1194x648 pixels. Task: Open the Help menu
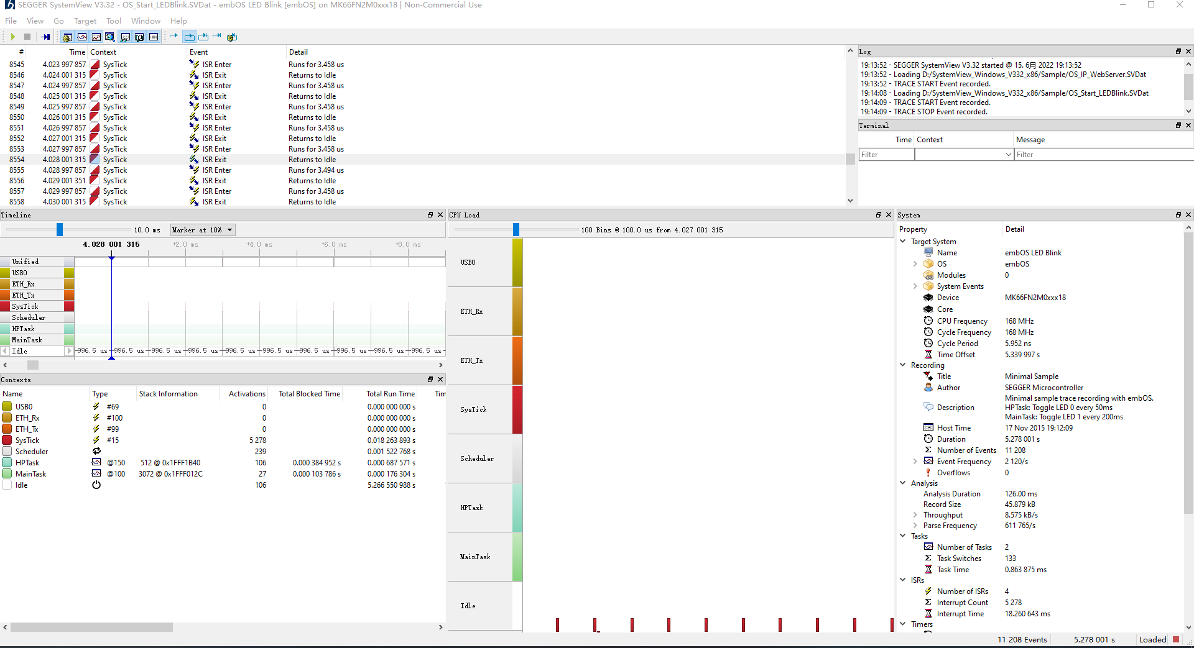(178, 21)
